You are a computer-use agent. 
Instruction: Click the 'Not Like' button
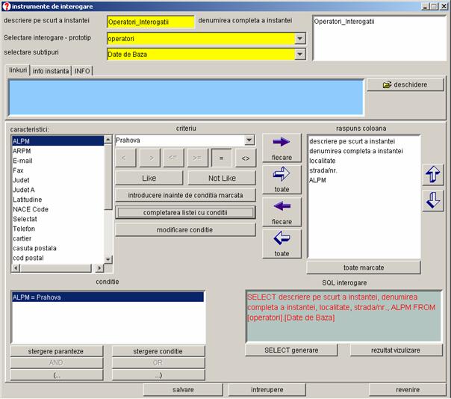click(221, 178)
